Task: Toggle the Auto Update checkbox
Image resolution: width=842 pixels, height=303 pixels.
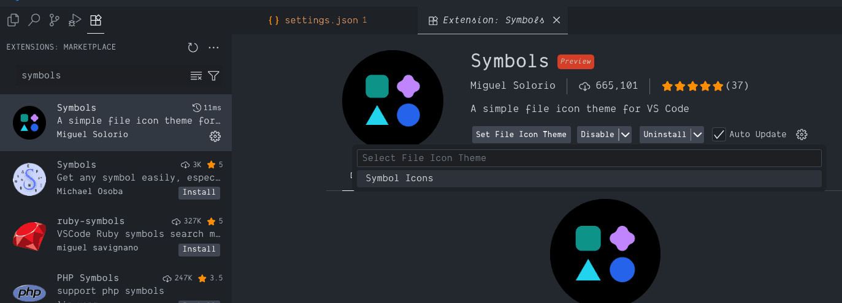Action: (x=719, y=135)
